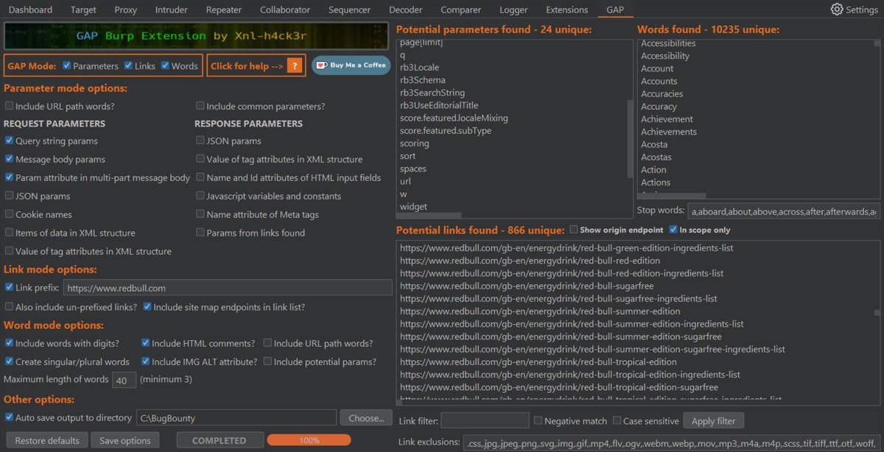The width and height of the screenshot is (884, 452).
Task: Click the Link exclusions field
Action: coord(672,442)
